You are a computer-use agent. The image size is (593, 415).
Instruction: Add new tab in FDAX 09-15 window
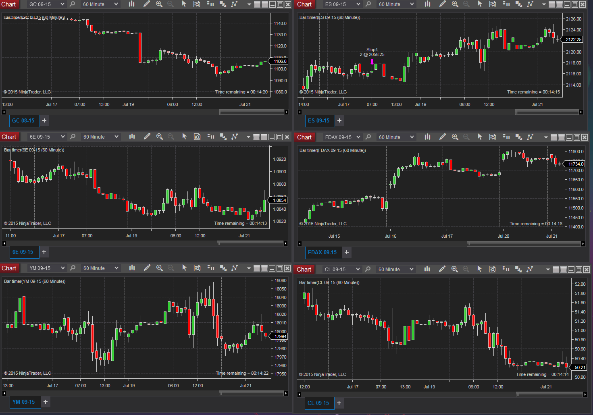point(347,252)
